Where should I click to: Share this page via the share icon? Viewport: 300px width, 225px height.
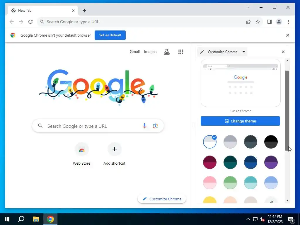(248, 22)
